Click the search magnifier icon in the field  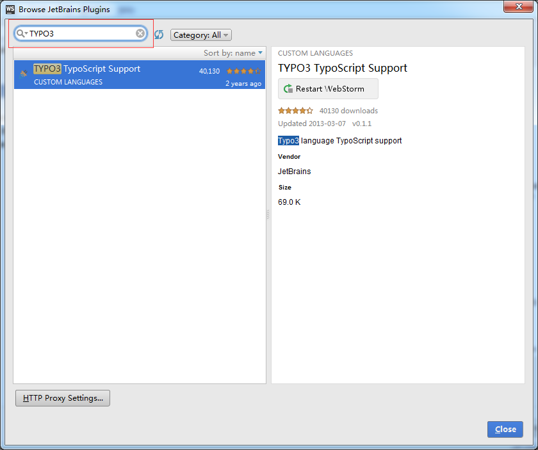point(21,33)
